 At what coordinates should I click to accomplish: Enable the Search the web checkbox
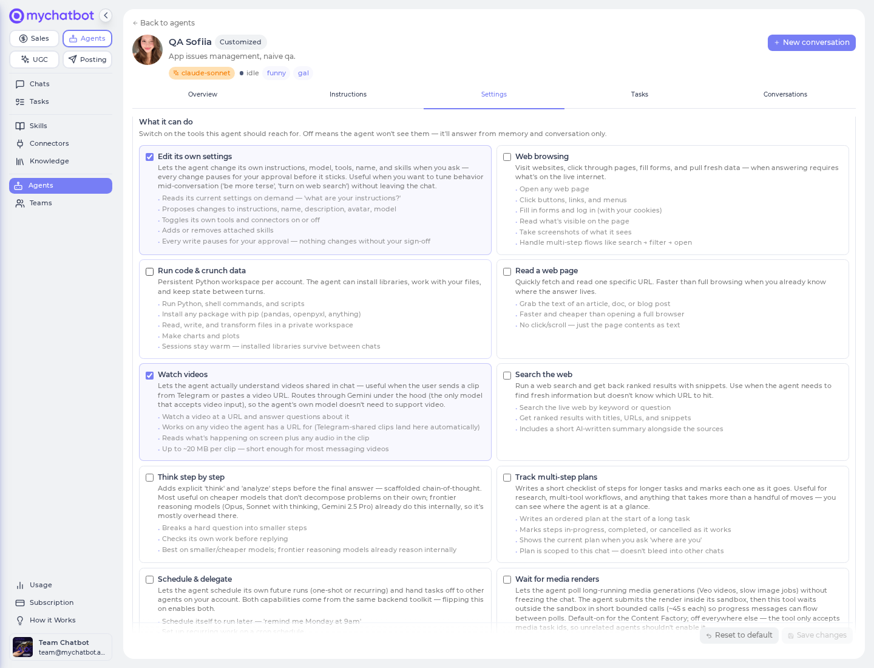tap(507, 375)
